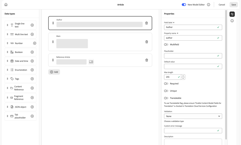The width and height of the screenshot is (241, 145).
Task: Delete the Reference Article field
Action: pyautogui.click(x=147, y=60)
